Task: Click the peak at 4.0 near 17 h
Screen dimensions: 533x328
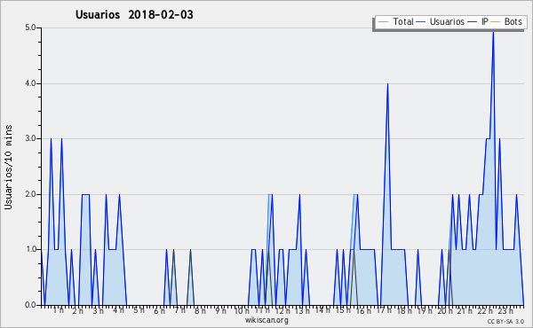Action: (x=387, y=84)
